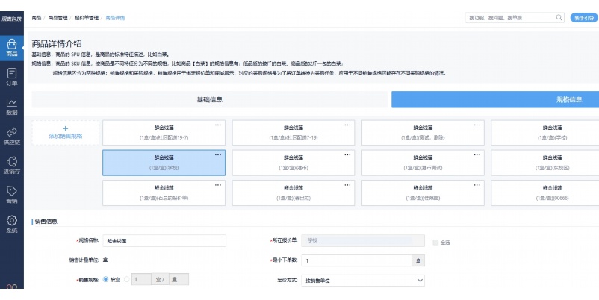This screenshot has height=300, width=599.
Task: Open more options on 佳荣园 card
Action: pyautogui.click(x=477, y=185)
